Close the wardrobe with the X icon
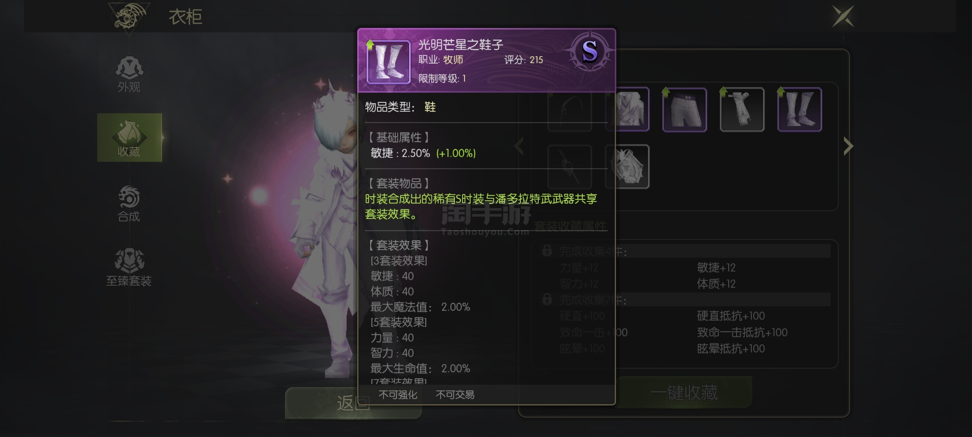972x437 pixels. coord(843,16)
